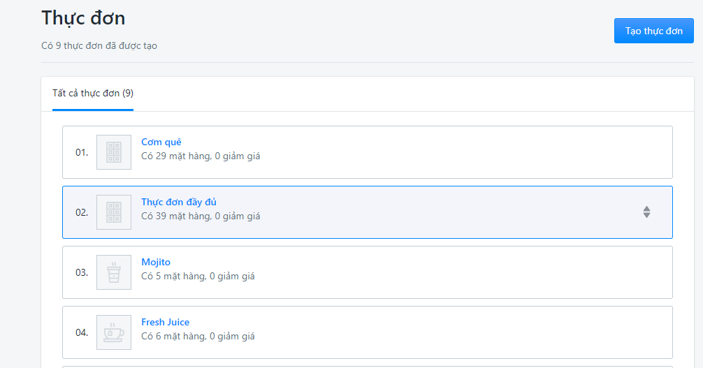Open the Fresh Juice menu link

coord(166,323)
